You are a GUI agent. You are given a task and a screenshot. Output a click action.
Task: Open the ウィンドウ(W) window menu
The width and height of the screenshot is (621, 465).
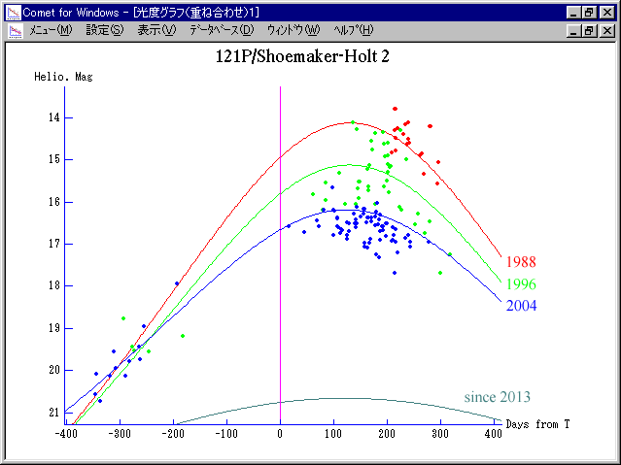coord(292,30)
